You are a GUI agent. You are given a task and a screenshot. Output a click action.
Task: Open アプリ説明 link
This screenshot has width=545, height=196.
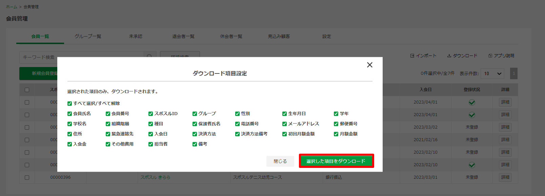pyautogui.click(x=501, y=56)
